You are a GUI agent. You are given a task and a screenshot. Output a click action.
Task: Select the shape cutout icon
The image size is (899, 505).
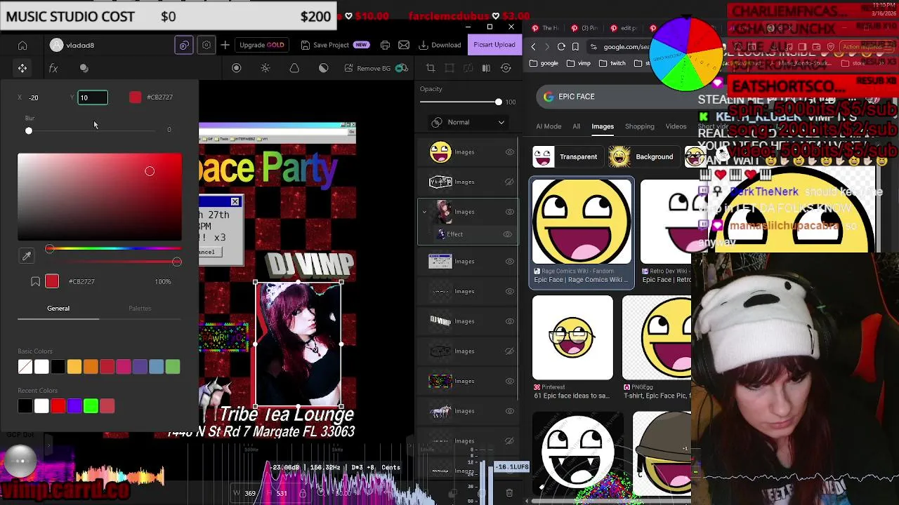click(294, 68)
